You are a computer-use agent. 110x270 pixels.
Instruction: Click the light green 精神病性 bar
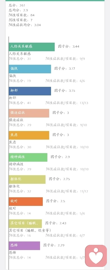28,157
